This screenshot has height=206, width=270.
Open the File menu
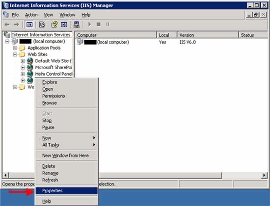click(15, 15)
